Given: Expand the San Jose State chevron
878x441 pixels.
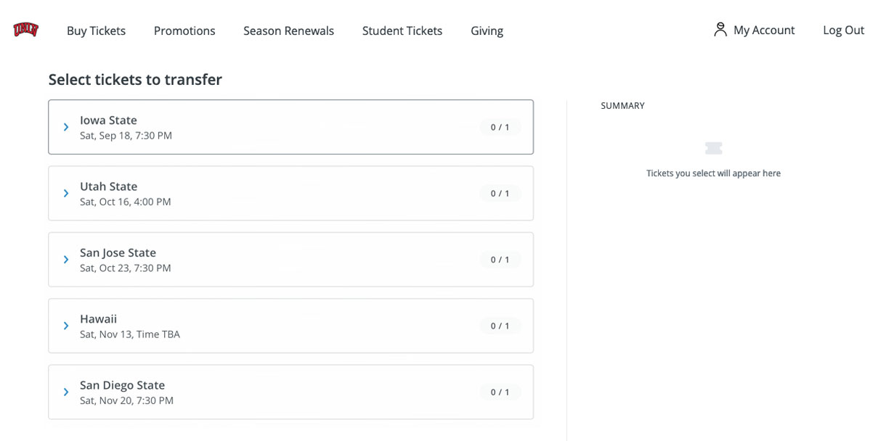Looking at the screenshot, I should point(66,260).
